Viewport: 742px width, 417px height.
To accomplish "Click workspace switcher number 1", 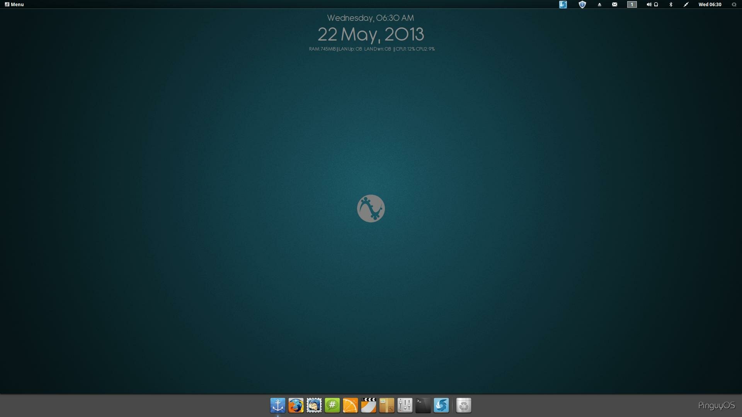I will click(632, 4).
